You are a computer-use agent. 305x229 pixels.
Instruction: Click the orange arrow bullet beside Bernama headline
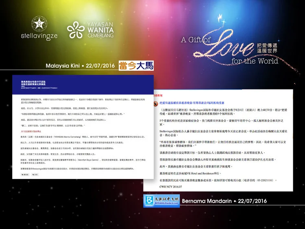(x=156, y=104)
